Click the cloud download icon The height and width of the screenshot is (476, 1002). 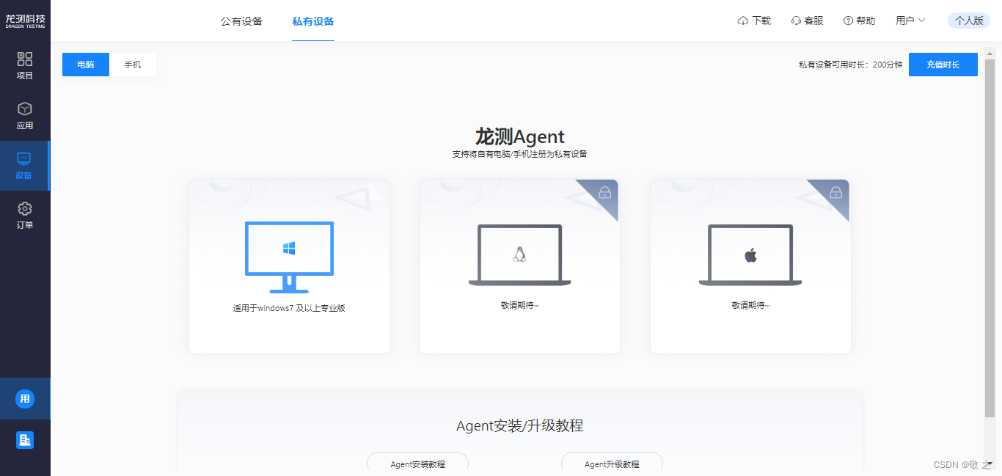742,21
